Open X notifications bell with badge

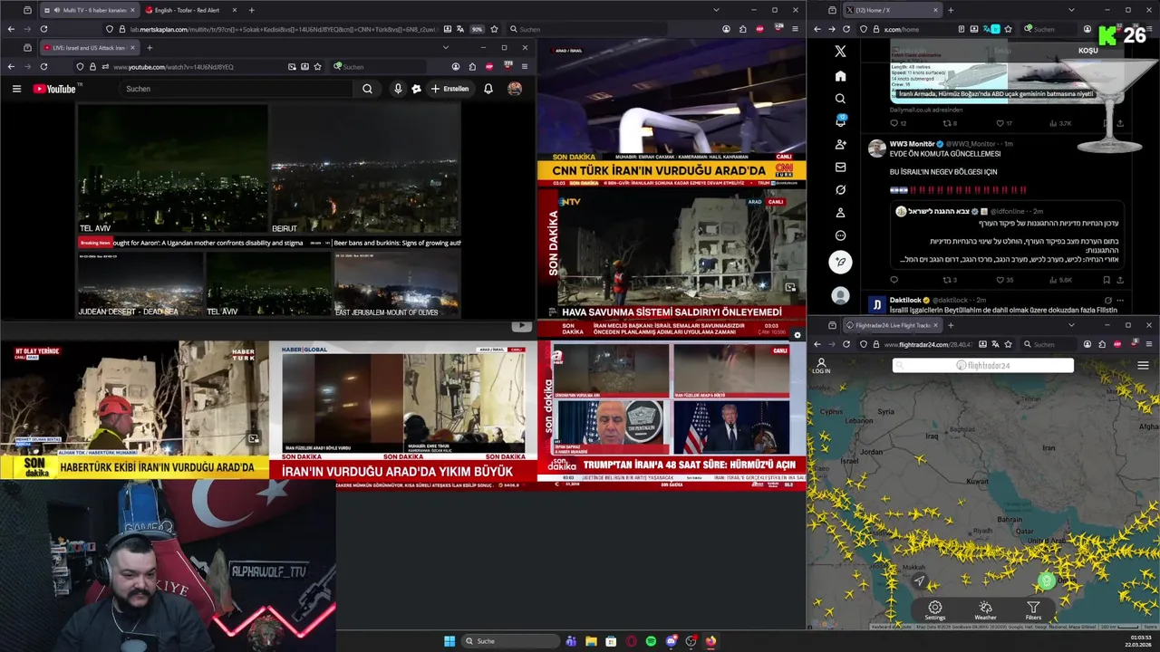click(x=840, y=121)
